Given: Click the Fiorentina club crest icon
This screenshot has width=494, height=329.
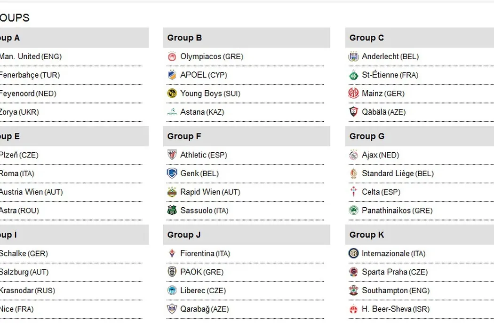Looking at the screenshot, I should point(172,253).
